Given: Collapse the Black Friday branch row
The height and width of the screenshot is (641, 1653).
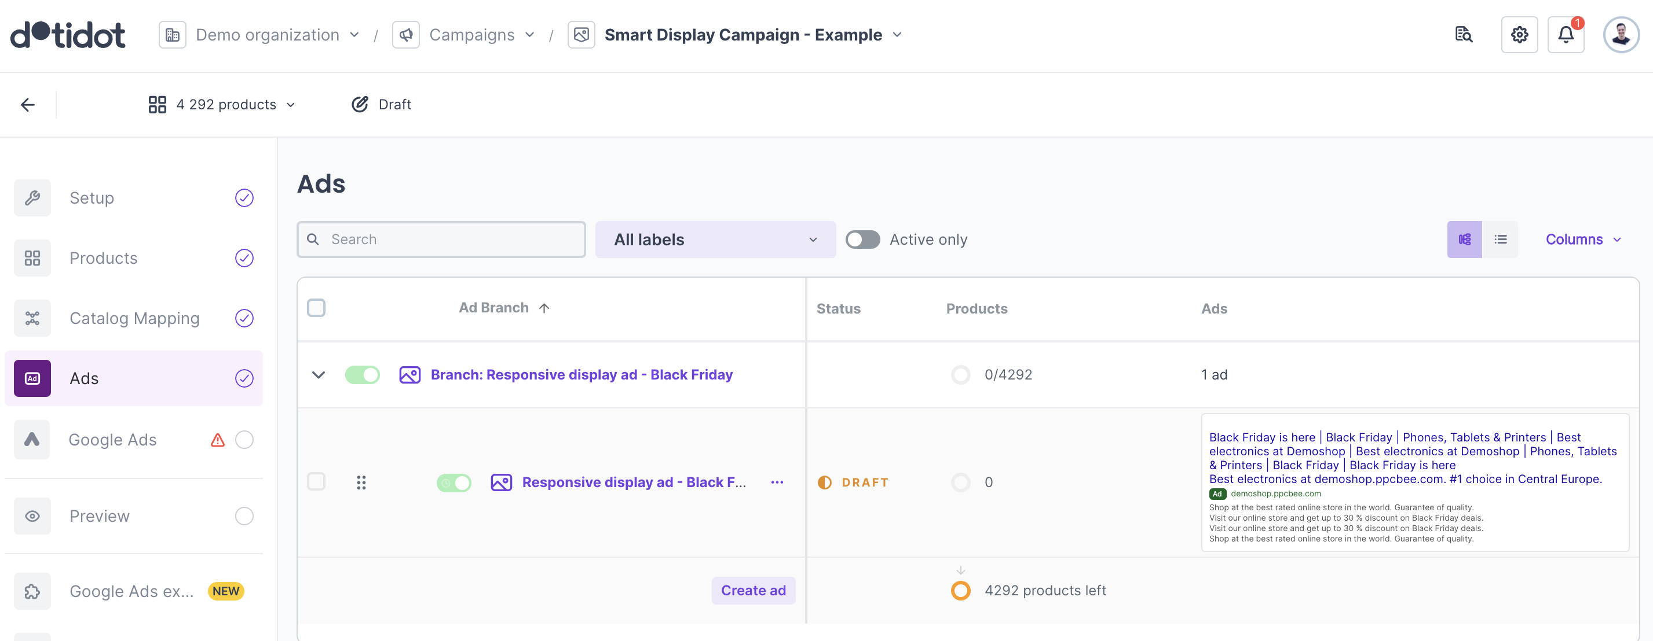Looking at the screenshot, I should pos(319,374).
